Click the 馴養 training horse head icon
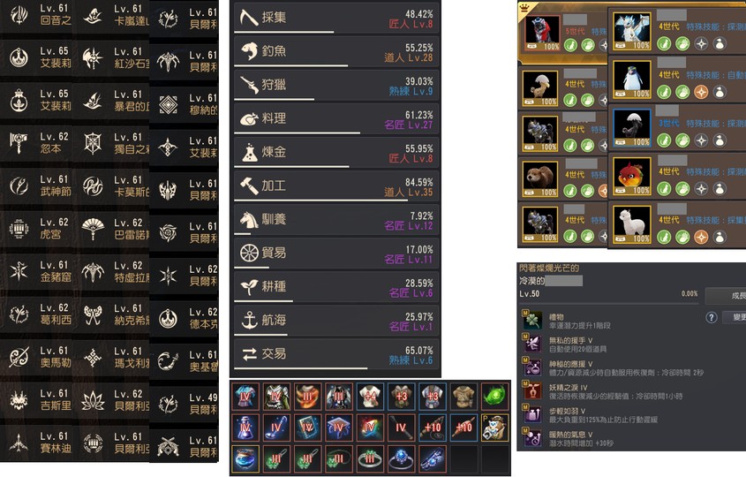Screen dimensions: 746x477 pyautogui.click(x=249, y=219)
